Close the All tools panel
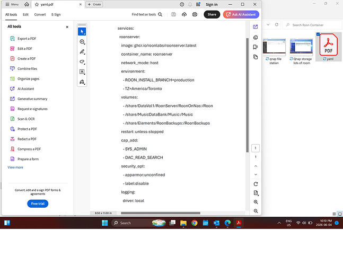 (x=67, y=27)
